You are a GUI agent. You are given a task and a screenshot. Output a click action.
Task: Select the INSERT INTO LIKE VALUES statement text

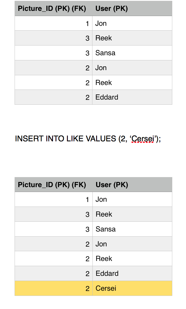tap(88, 139)
